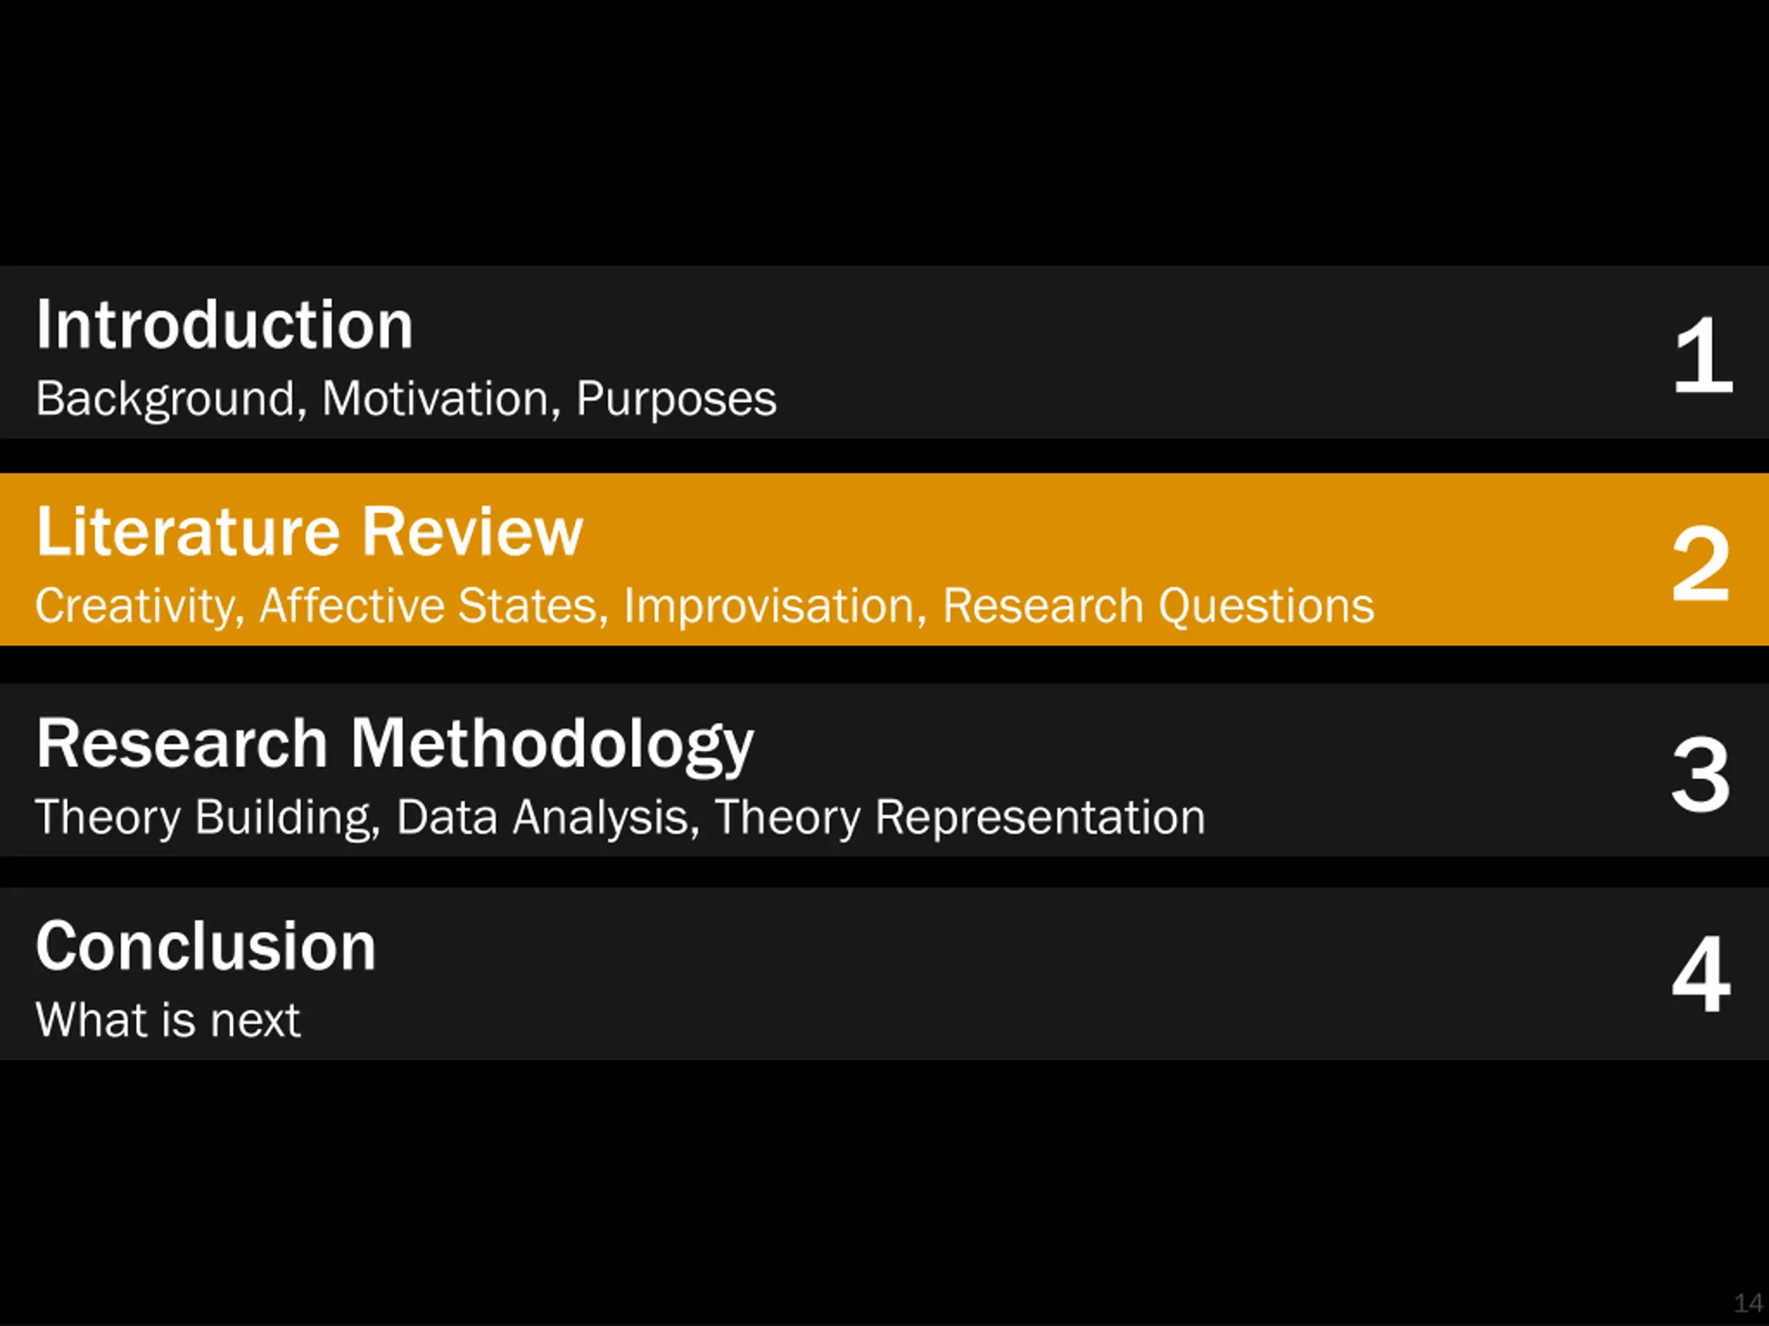Viewport: 1769px width, 1326px height.
Task: Click the number 2 on orange bar
Action: click(1701, 564)
